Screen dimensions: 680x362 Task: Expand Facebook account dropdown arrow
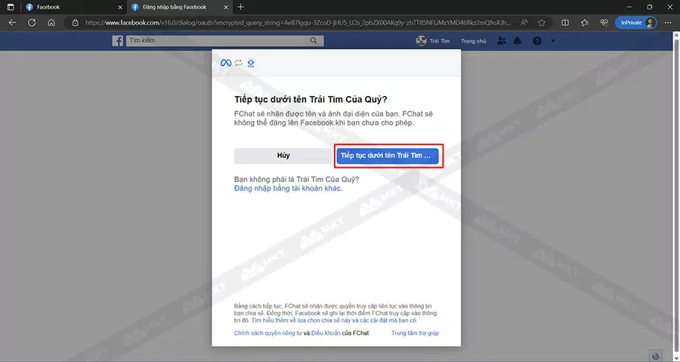[x=553, y=41]
